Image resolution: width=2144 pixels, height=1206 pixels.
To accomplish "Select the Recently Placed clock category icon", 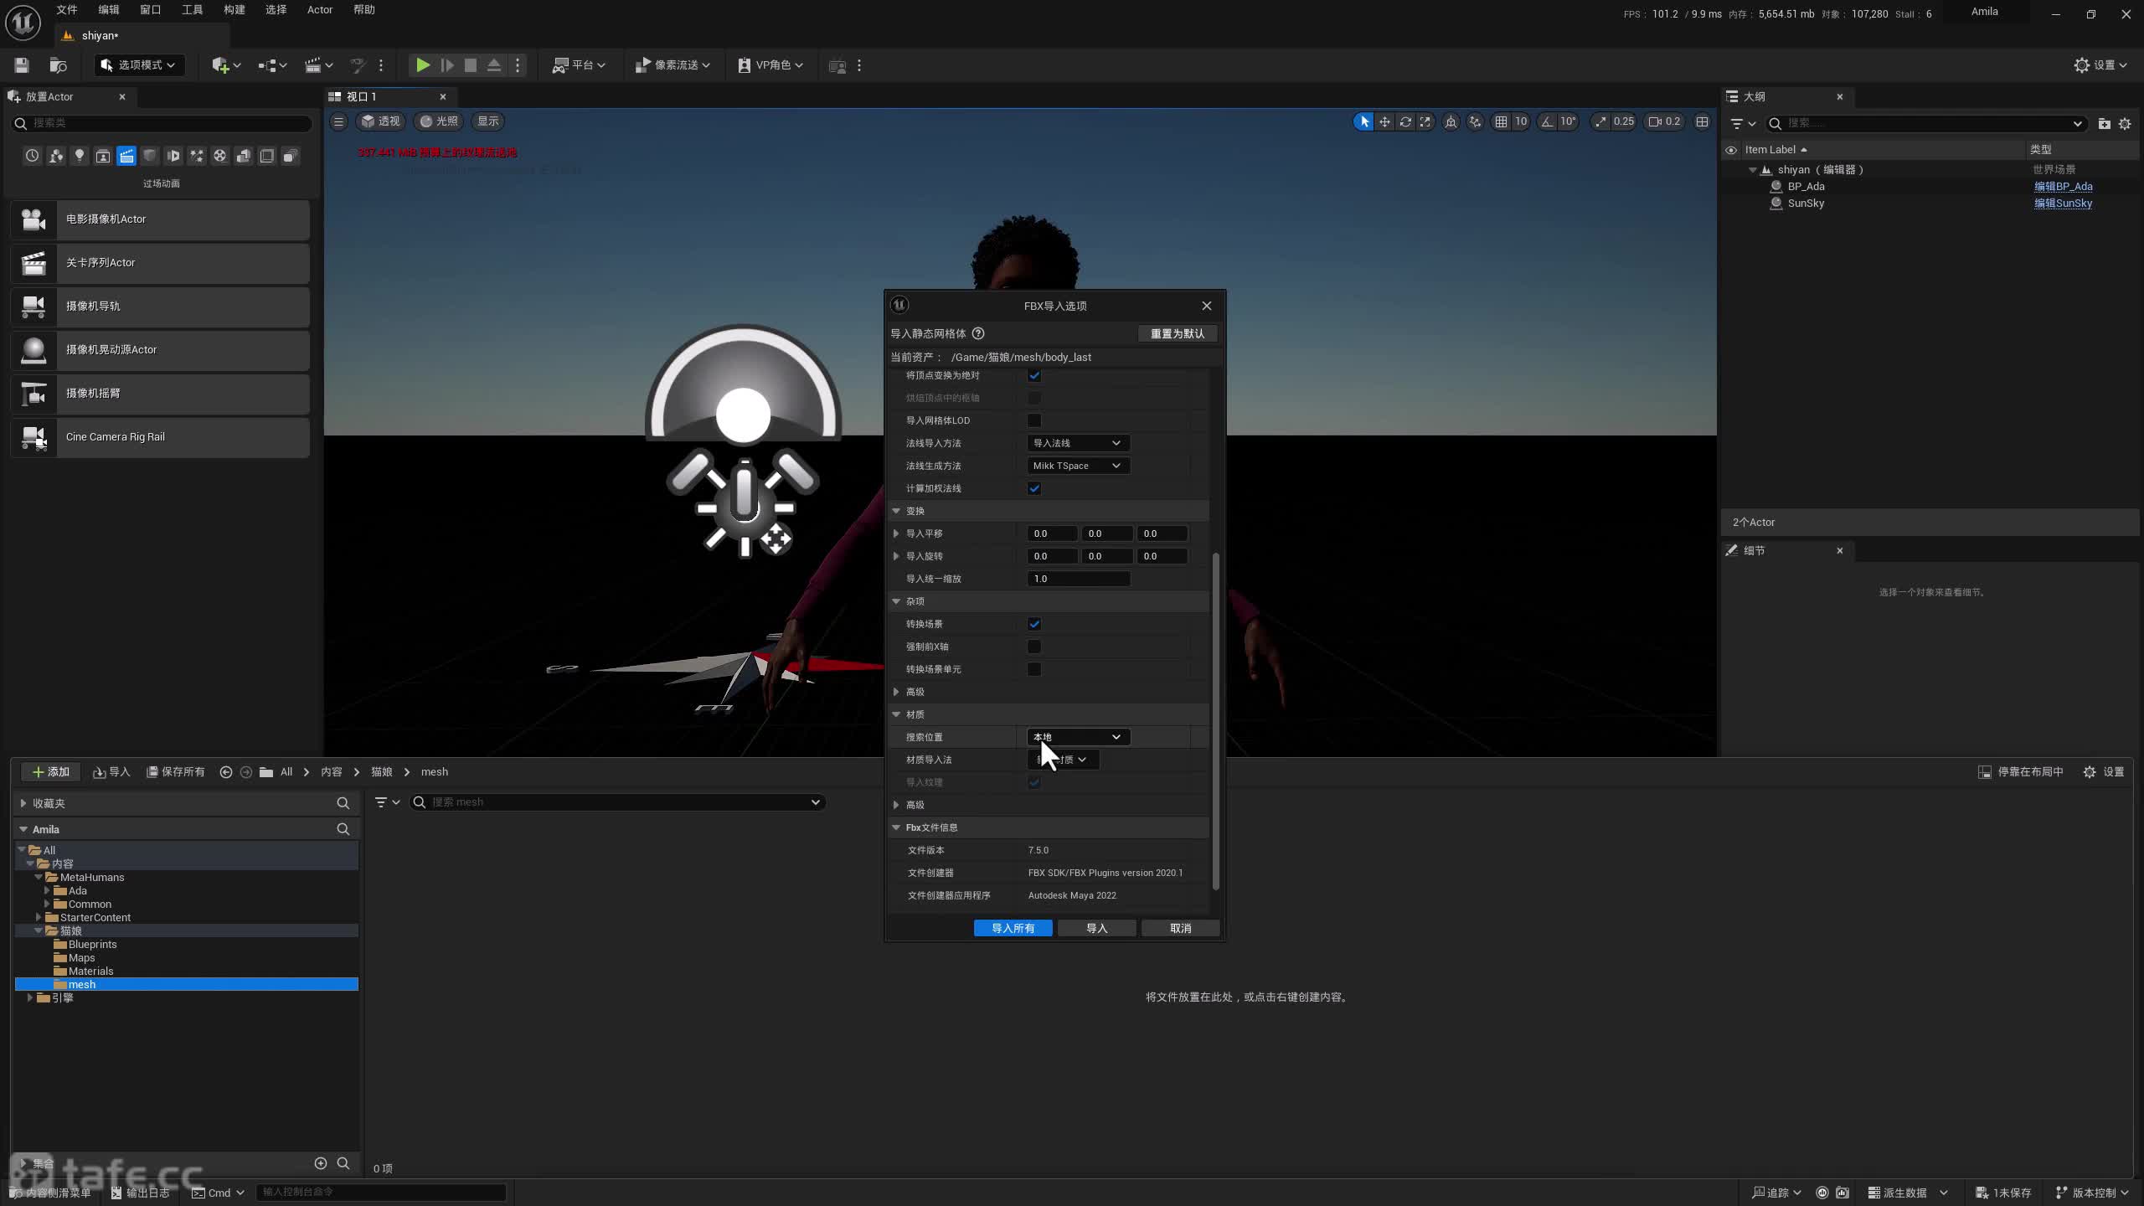I will click(32, 156).
